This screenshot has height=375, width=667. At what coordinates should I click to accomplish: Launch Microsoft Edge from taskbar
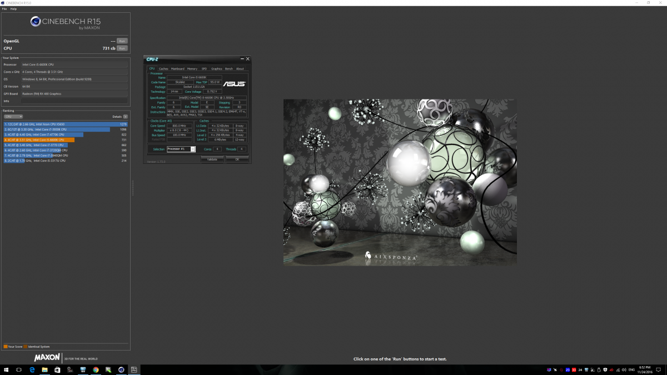32,369
